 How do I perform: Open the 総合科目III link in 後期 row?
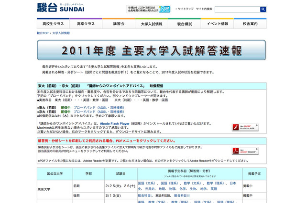coord(182,195)
